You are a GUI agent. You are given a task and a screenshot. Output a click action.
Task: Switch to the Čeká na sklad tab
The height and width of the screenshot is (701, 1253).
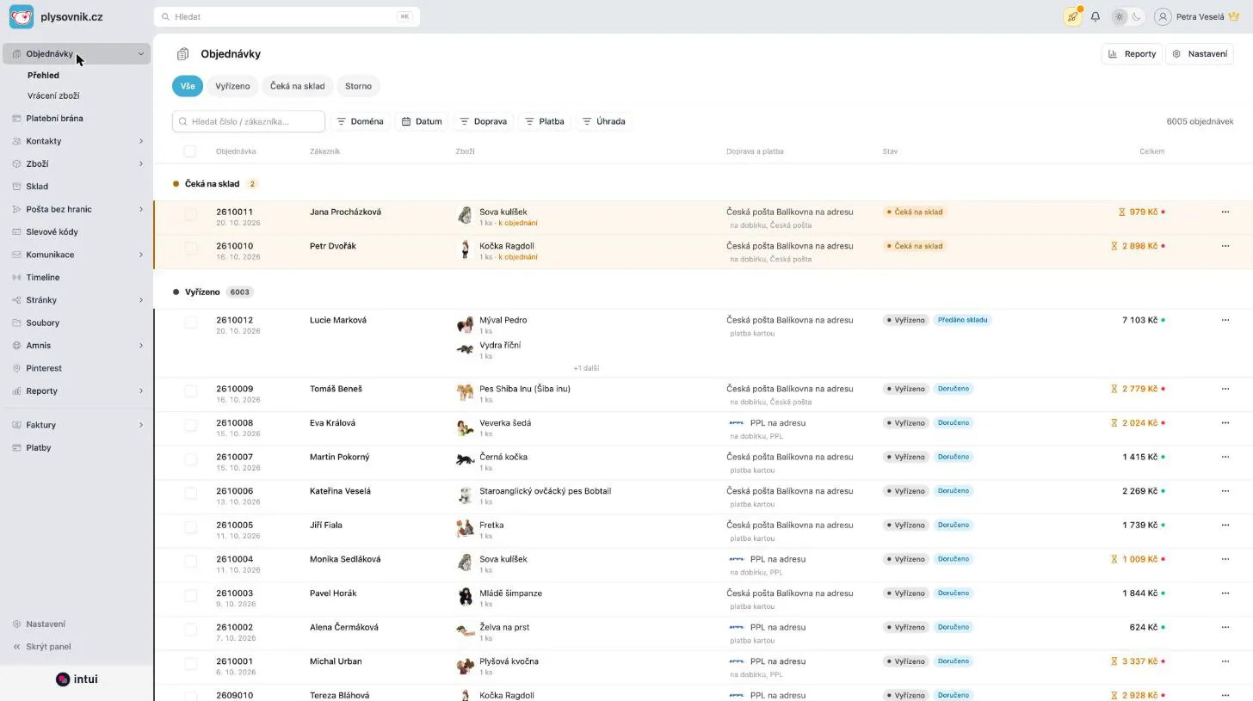[x=298, y=86]
